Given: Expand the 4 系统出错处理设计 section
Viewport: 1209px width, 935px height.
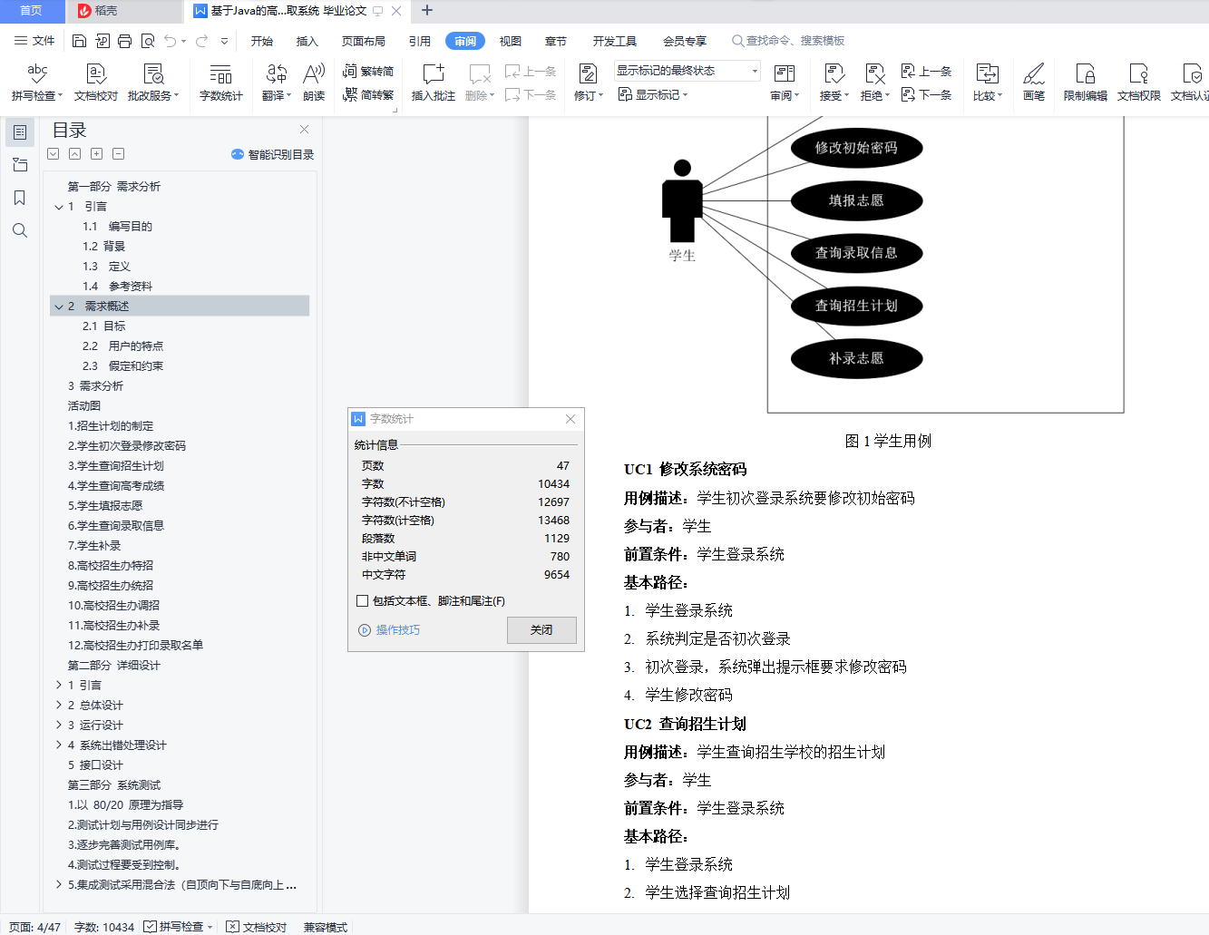Looking at the screenshot, I should tap(59, 745).
